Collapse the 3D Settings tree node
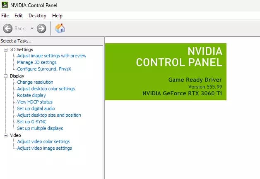 [6, 49]
